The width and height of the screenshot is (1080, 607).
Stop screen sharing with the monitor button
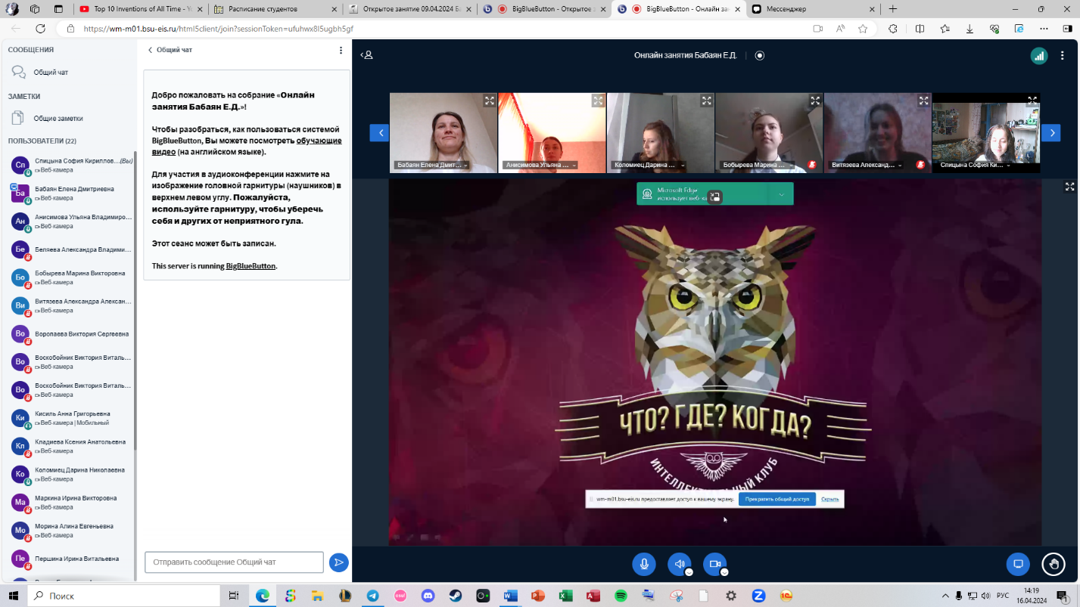pyautogui.click(x=1018, y=564)
